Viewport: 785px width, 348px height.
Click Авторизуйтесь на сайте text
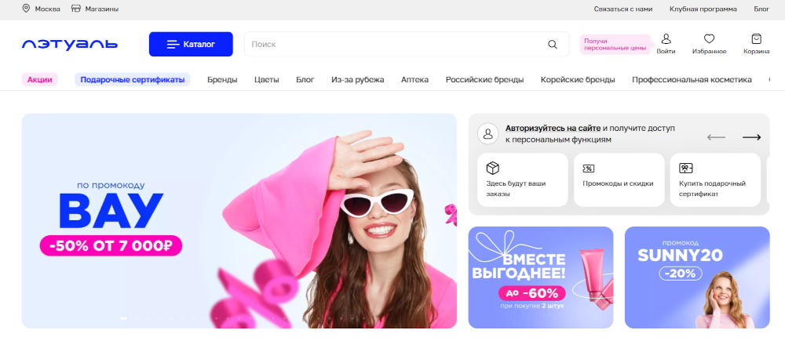click(x=553, y=128)
